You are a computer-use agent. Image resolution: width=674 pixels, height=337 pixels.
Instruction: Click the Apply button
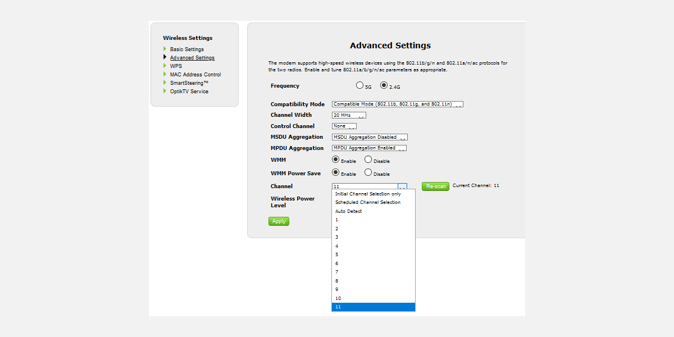tap(279, 221)
